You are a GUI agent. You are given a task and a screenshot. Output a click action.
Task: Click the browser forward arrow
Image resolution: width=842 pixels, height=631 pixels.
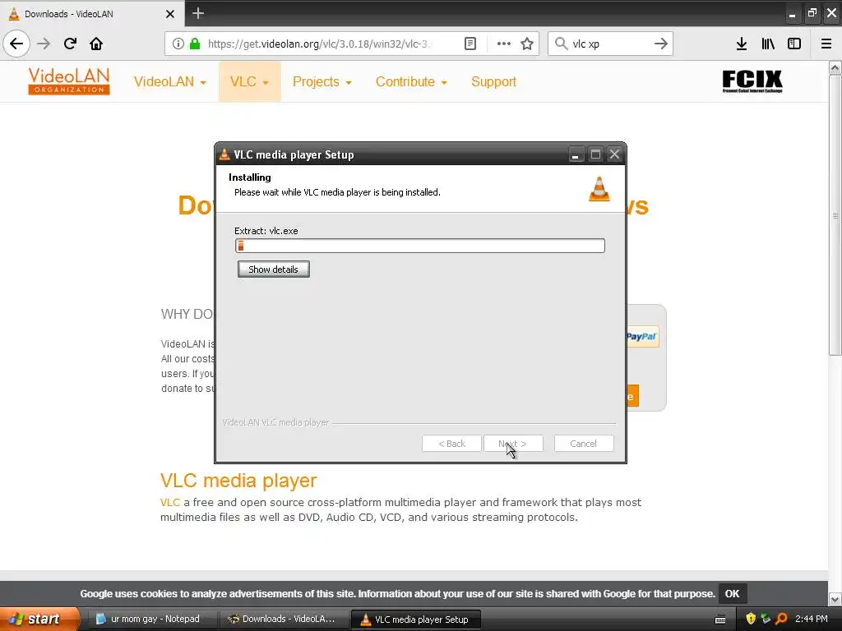pos(44,44)
